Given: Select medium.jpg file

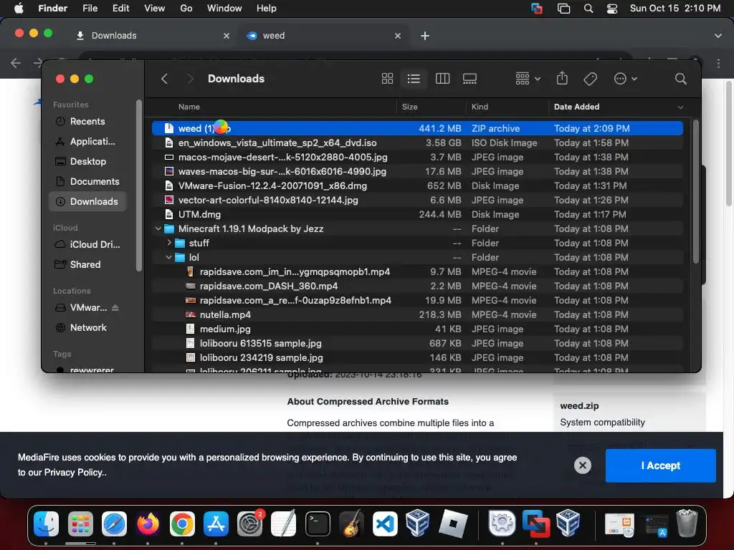Looking at the screenshot, I should tap(417, 329).
